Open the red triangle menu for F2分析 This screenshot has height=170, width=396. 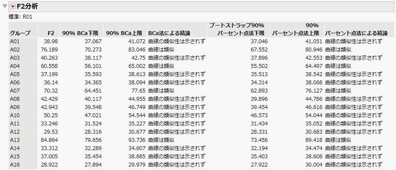coord(13,6)
